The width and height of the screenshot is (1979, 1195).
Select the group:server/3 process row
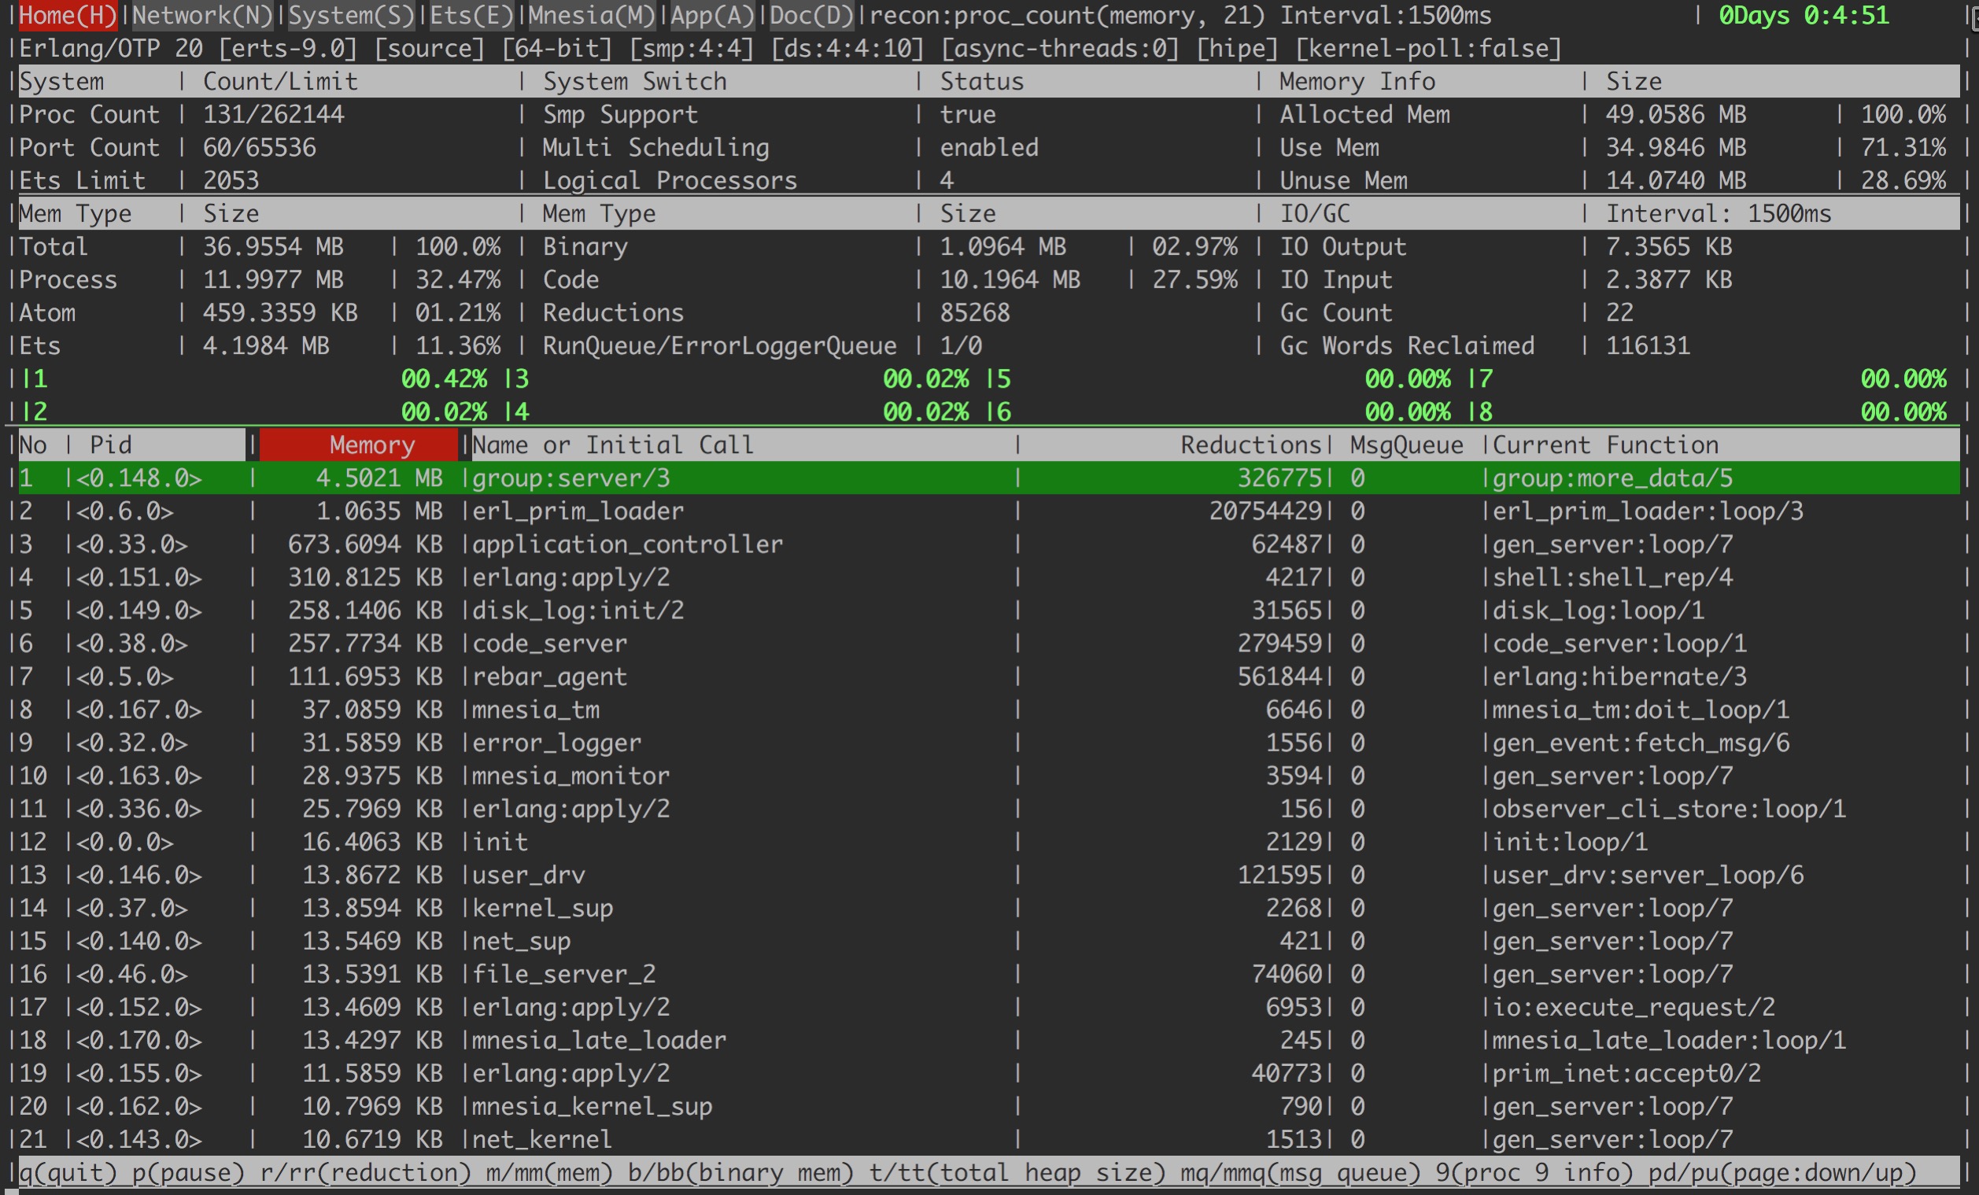[x=570, y=478]
